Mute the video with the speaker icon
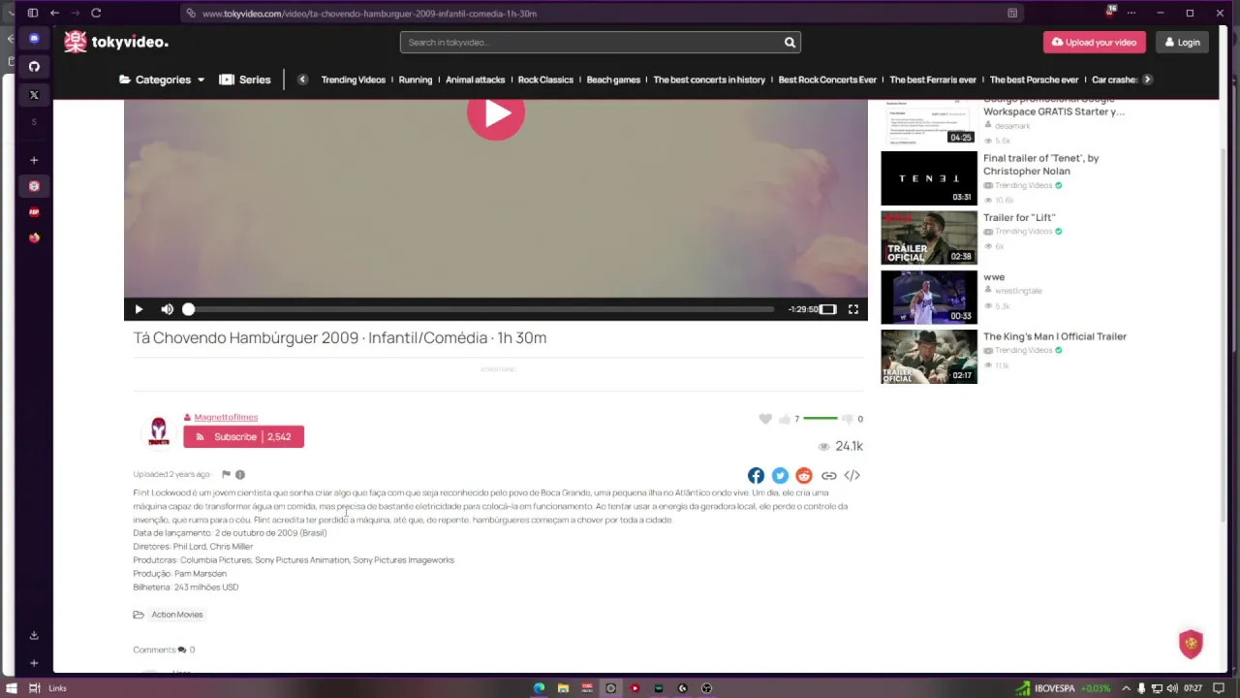Image resolution: width=1240 pixels, height=698 pixels. [x=167, y=309]
